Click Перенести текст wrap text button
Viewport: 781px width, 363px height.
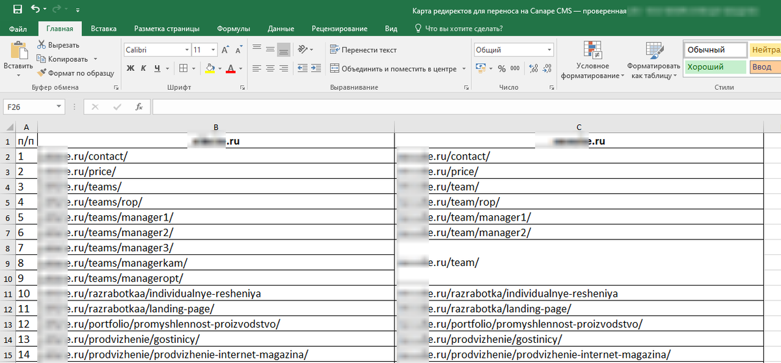coord(363,50)
